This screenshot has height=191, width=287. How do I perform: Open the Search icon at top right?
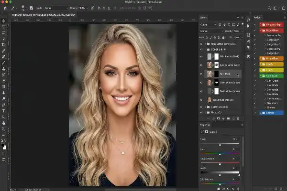tap(269, 8)
